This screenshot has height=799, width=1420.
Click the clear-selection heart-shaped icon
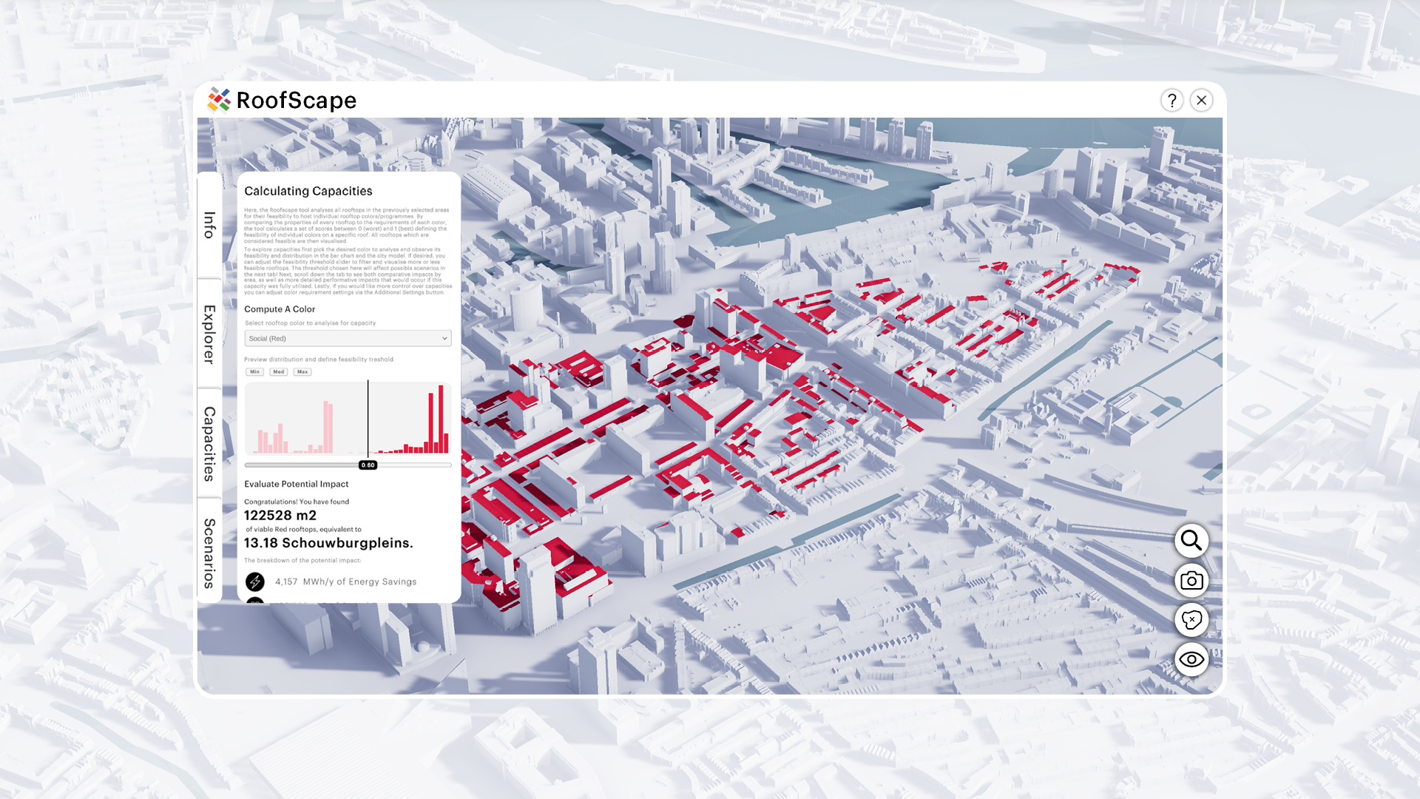1191,620
